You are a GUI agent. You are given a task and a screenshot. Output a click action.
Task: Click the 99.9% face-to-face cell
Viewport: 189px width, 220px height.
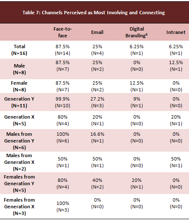click(x=63, y=102)
